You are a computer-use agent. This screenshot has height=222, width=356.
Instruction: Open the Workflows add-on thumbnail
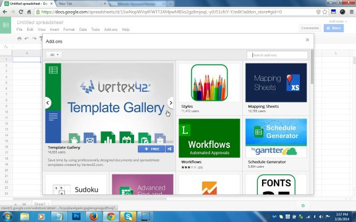(209, 138)
